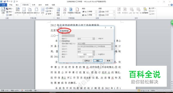Open the 文件 File tab
Image resolution: width=173 pixels, height=93 pixels.
pos(3,5)
